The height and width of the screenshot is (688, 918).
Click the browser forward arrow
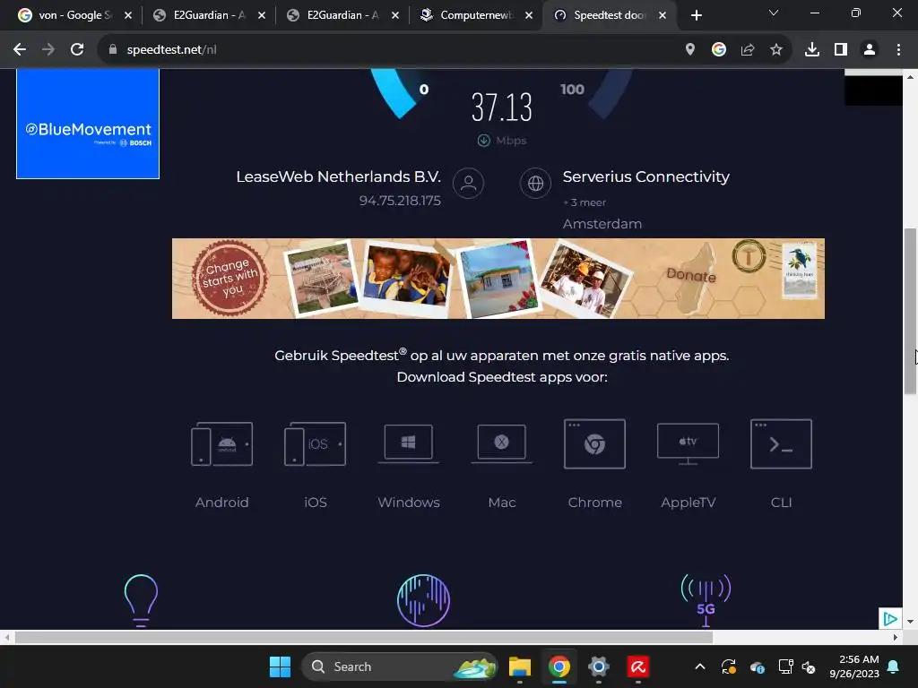(48, 50)
